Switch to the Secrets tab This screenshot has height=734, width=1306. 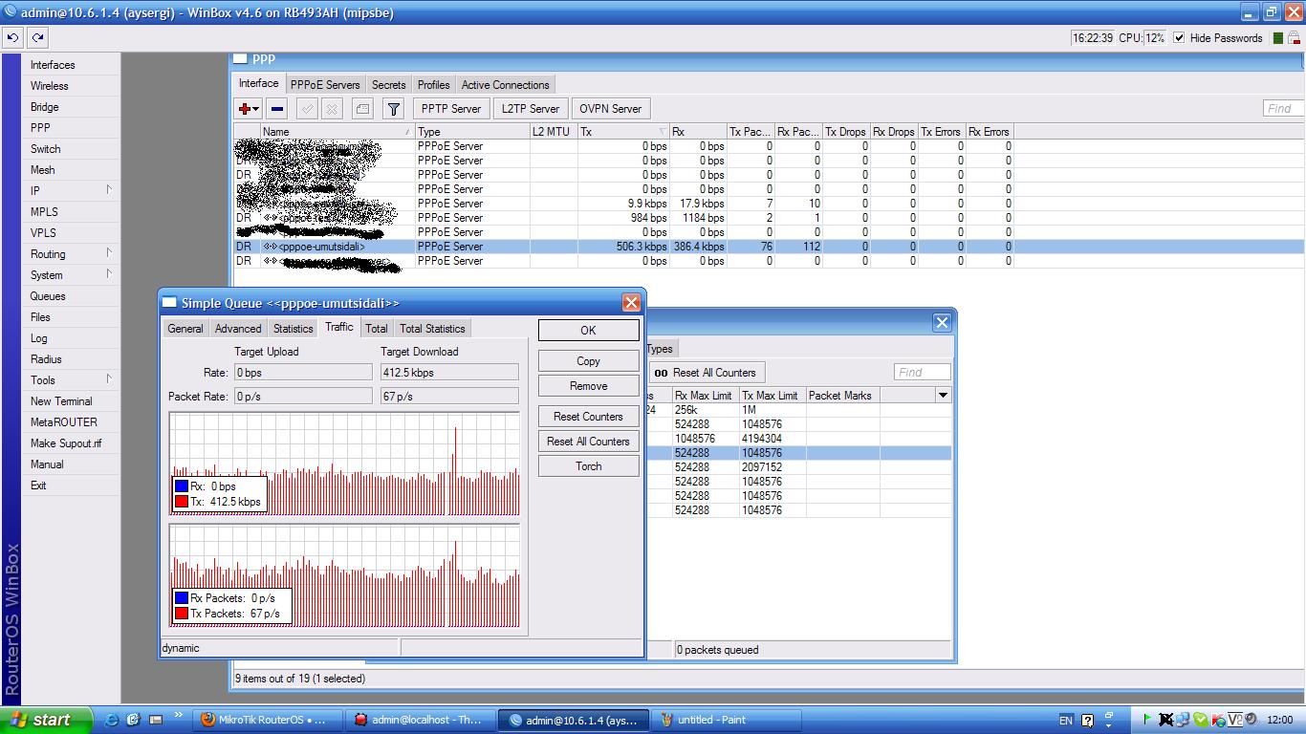pos(388,85)
